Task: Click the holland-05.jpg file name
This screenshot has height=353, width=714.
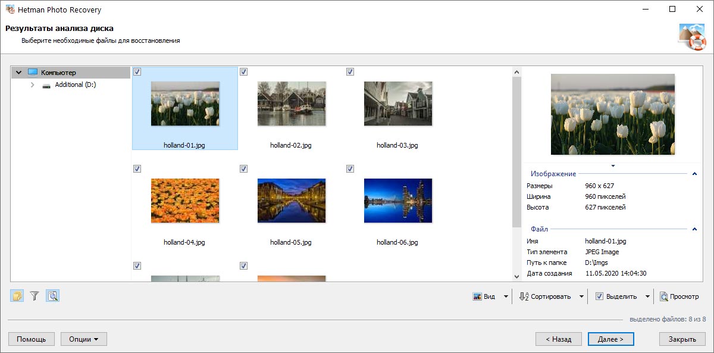Action: click(291, 242)
